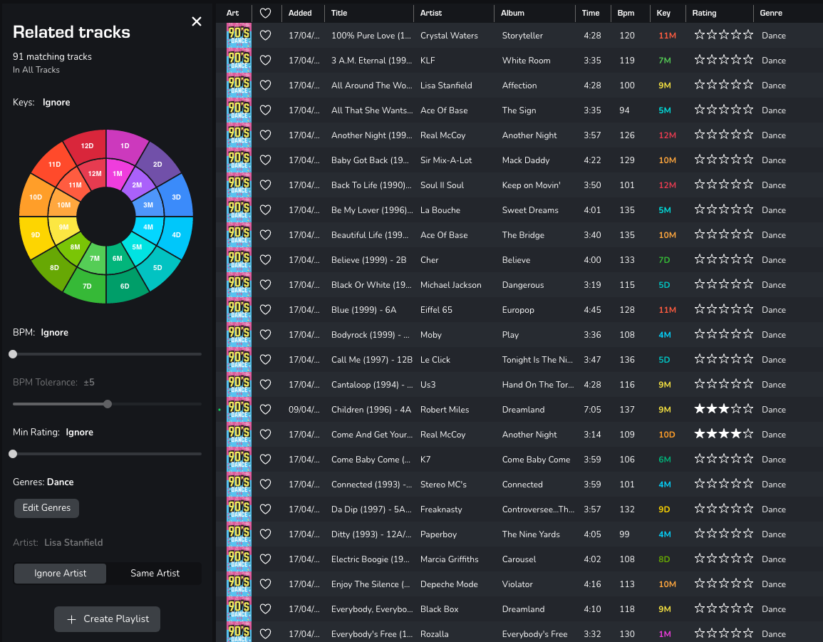The height and width of the screenshot is (642, 823).
Task: Pick 10D segment on key wheel
Action: pyautogui.click(x=36, y=197)
